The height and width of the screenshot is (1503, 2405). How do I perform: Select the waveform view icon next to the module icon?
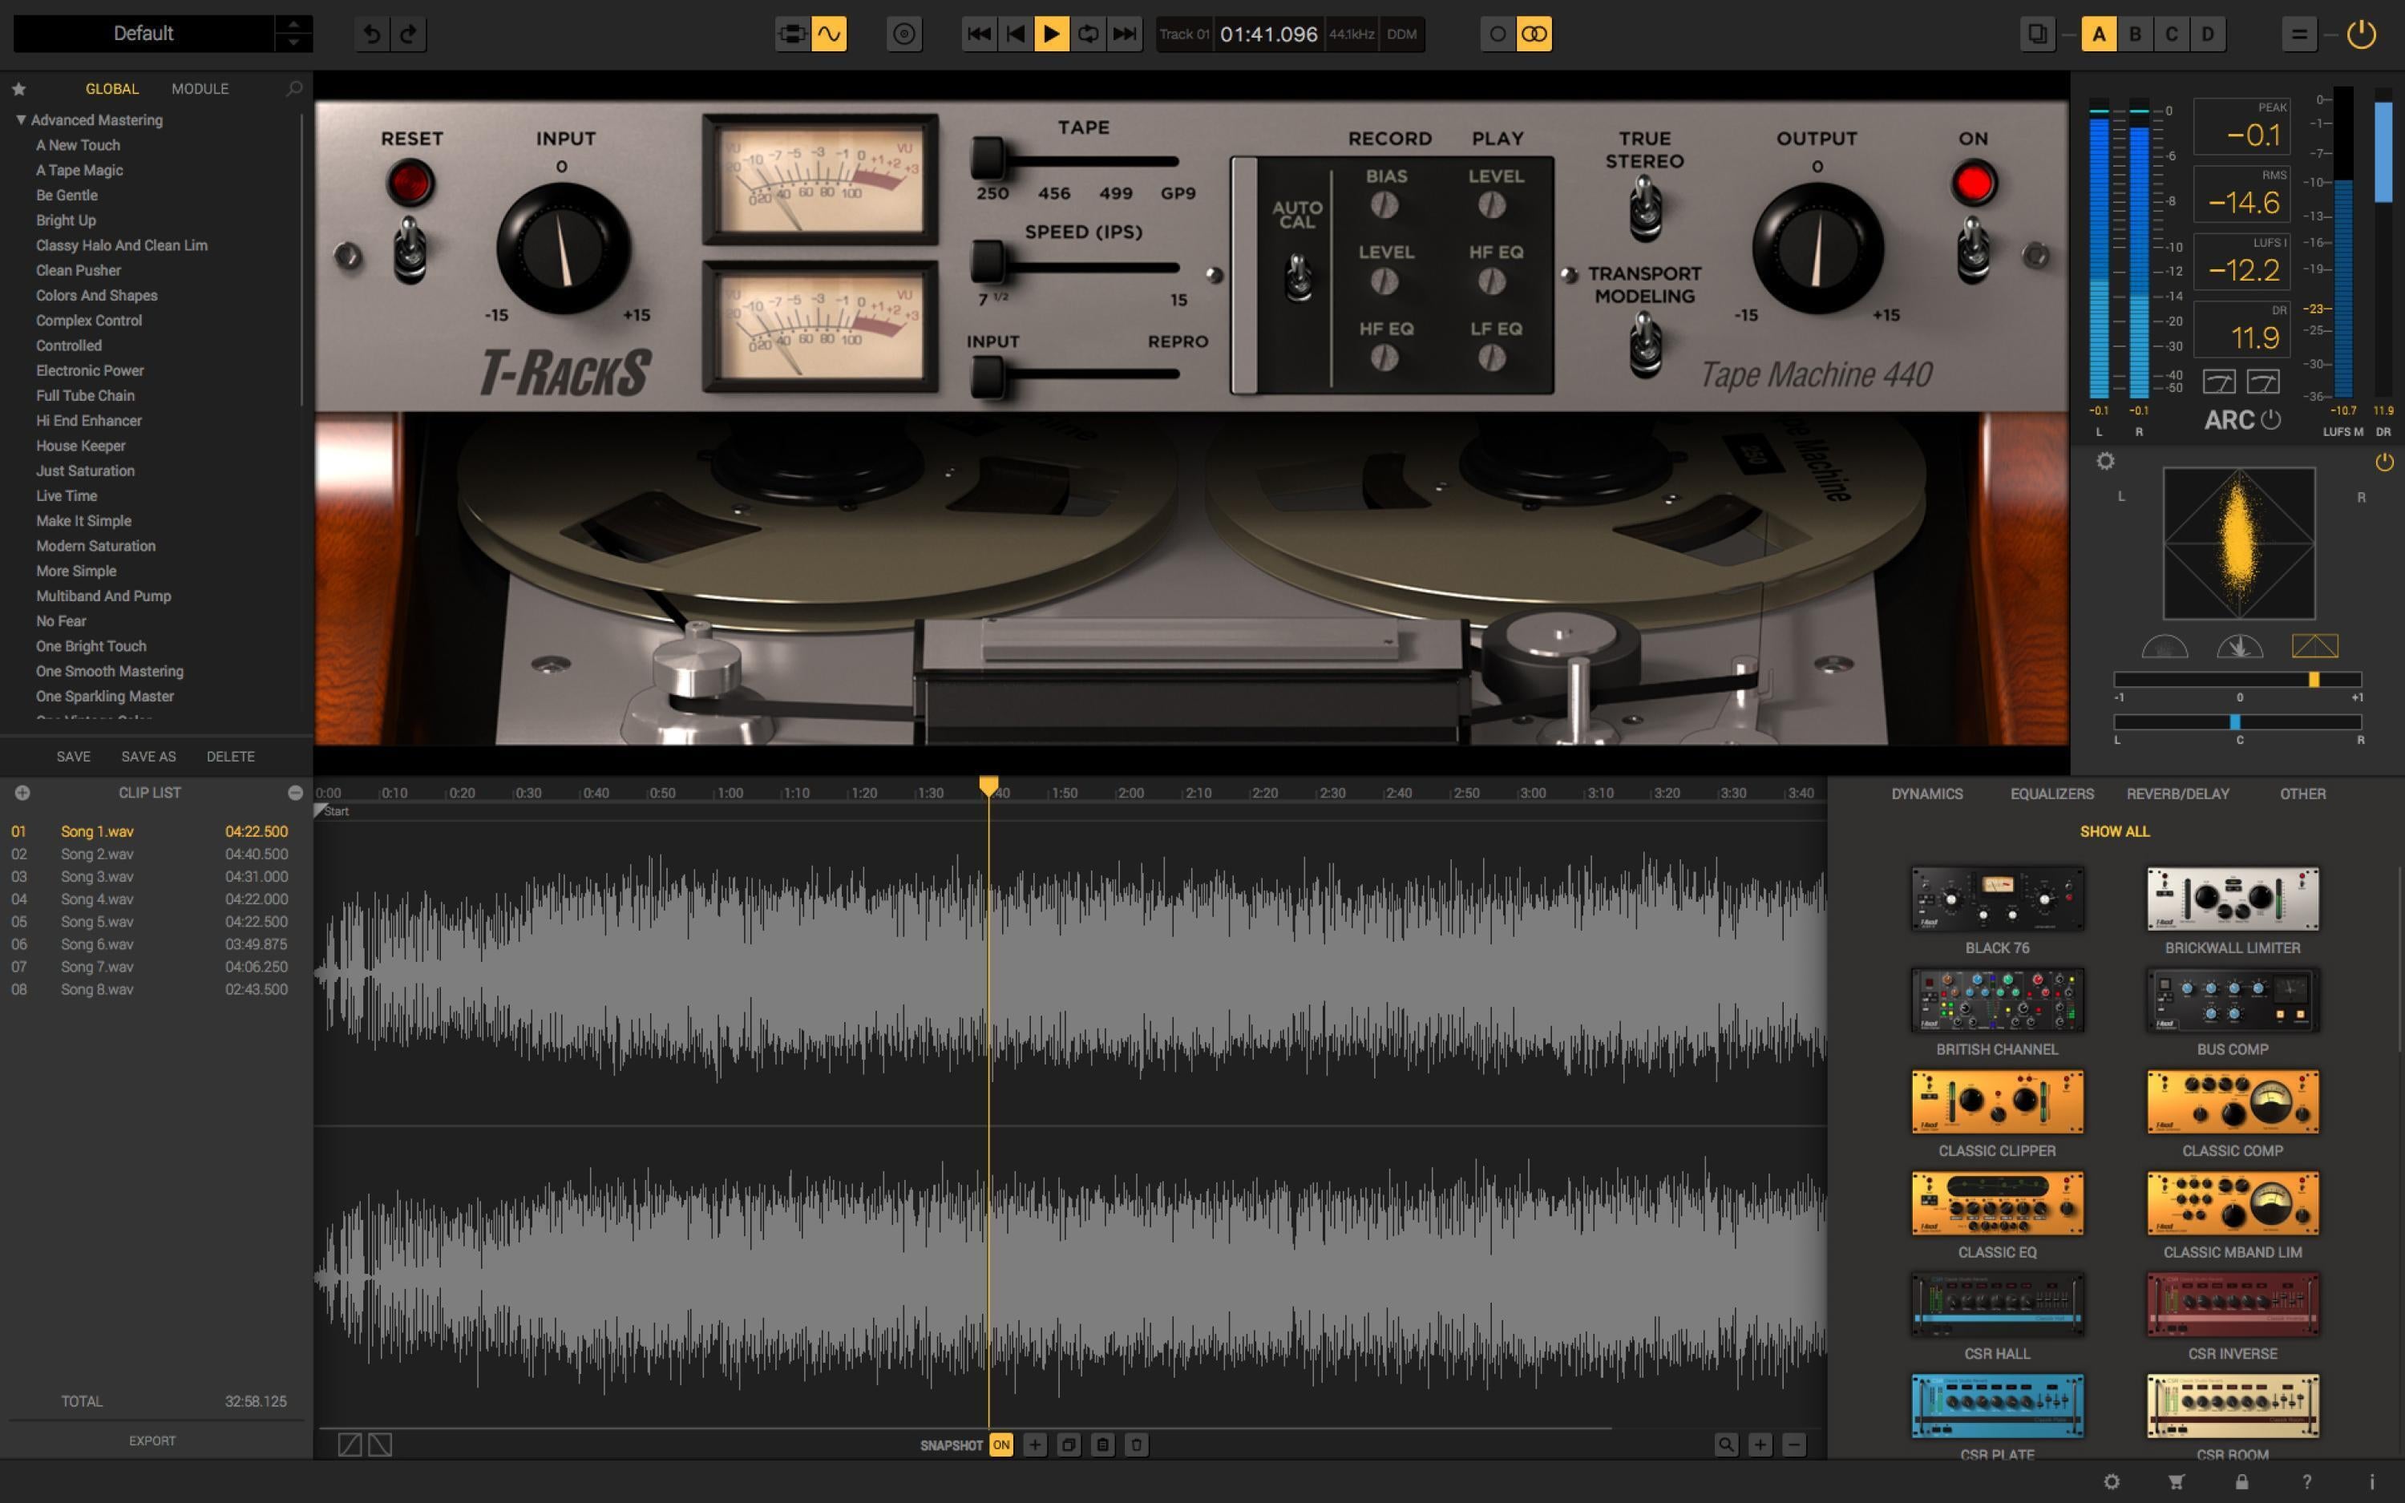coord(831,33)
